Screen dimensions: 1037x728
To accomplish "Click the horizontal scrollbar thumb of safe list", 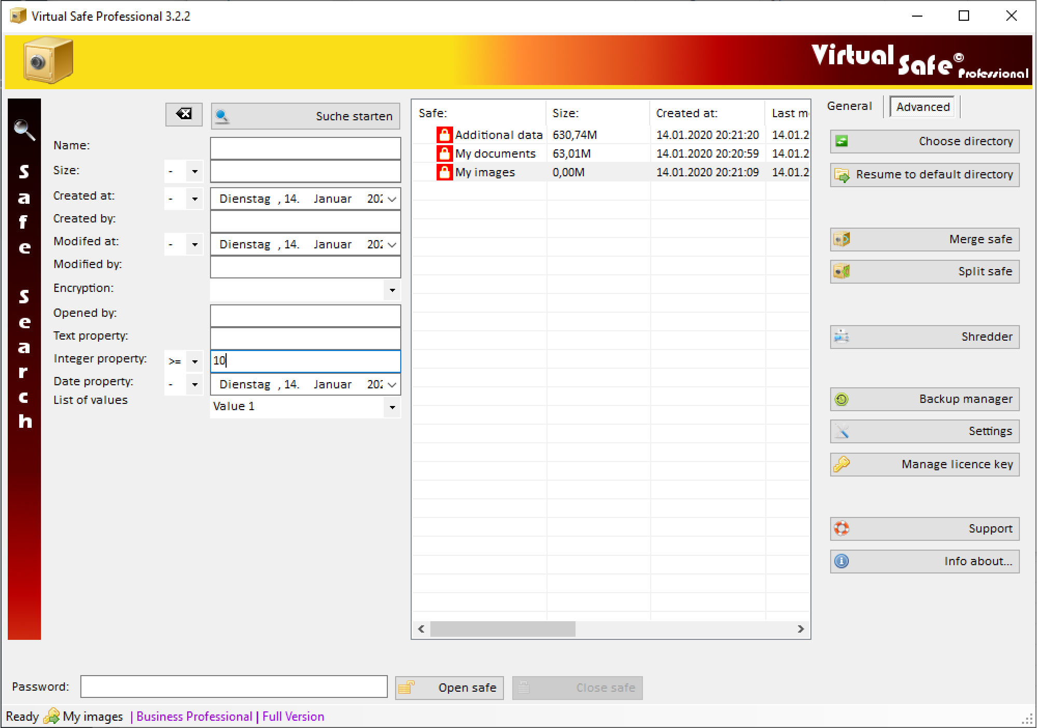I will 503,629.
